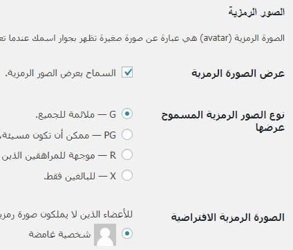Click the 'للأعضاء الذين لا يملكون صورة' description text
293x250 pixels.
click(x=66, y=215)
